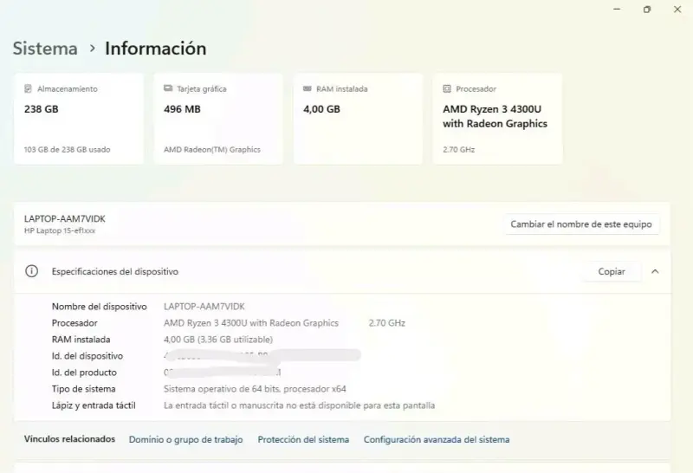Open the Tarjeta gráfica 496 MB card
The width and height of the screenshot is (693, 473).
pos(218,119)
